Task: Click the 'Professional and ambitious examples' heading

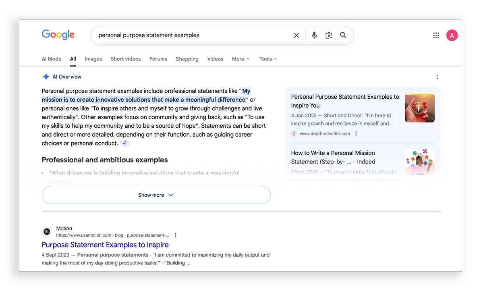Action: click(x=105, y=160)
